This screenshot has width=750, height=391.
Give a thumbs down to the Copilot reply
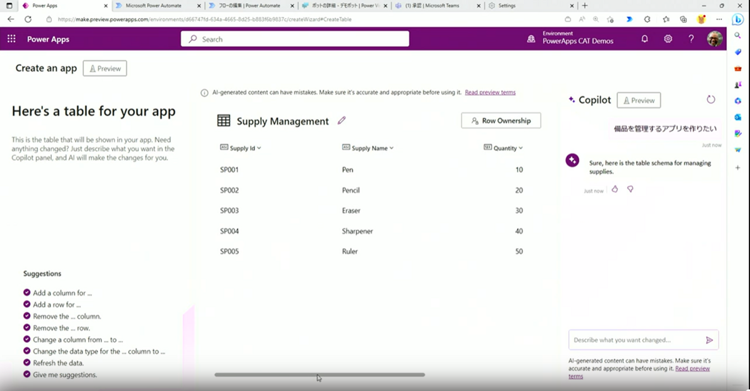click(x=630, y=189)
